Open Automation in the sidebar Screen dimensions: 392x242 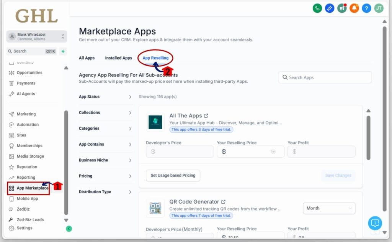[28, 125]
